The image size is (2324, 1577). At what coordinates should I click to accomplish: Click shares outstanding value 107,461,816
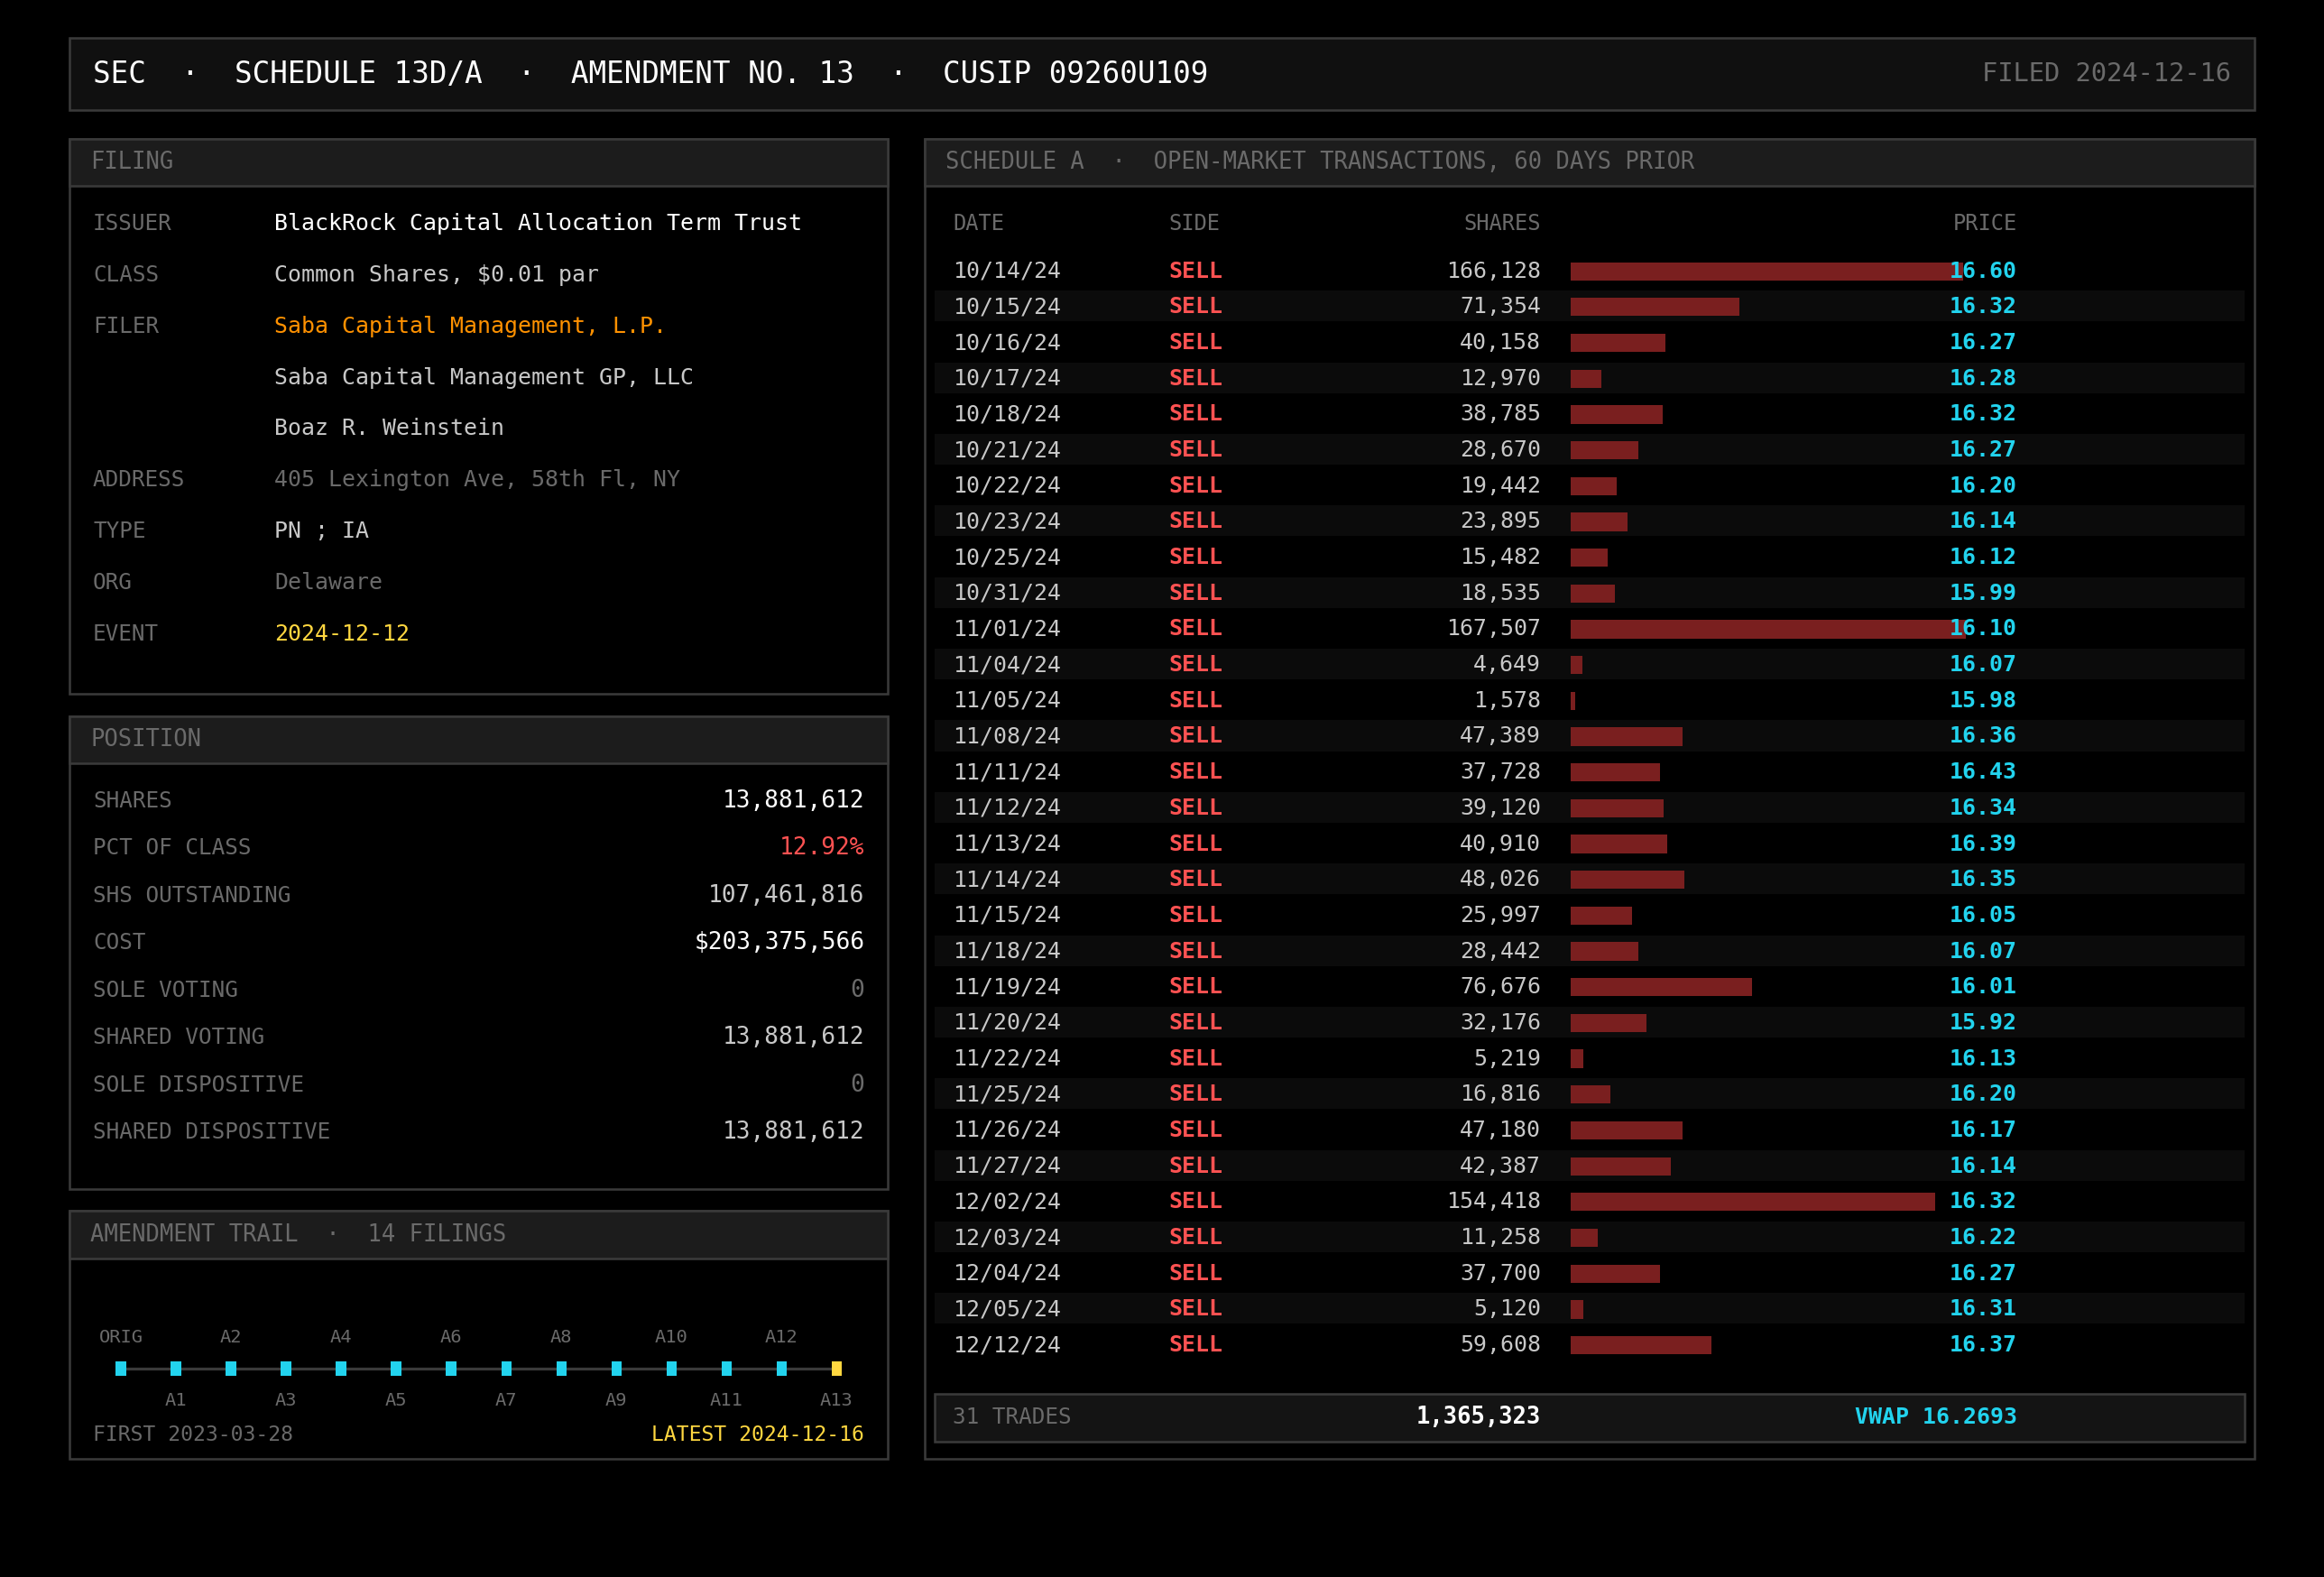click(785, 893)
